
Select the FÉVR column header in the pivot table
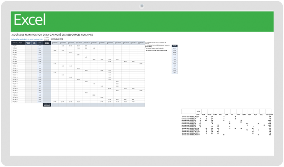click(x=204, y=115)
